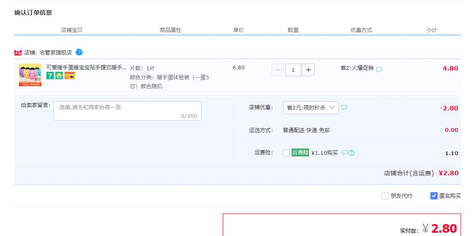The height and width of the screenshot is (236, 473).
Task: Uncheck the 匿名购买 checkbox
Action: [434, 196]
